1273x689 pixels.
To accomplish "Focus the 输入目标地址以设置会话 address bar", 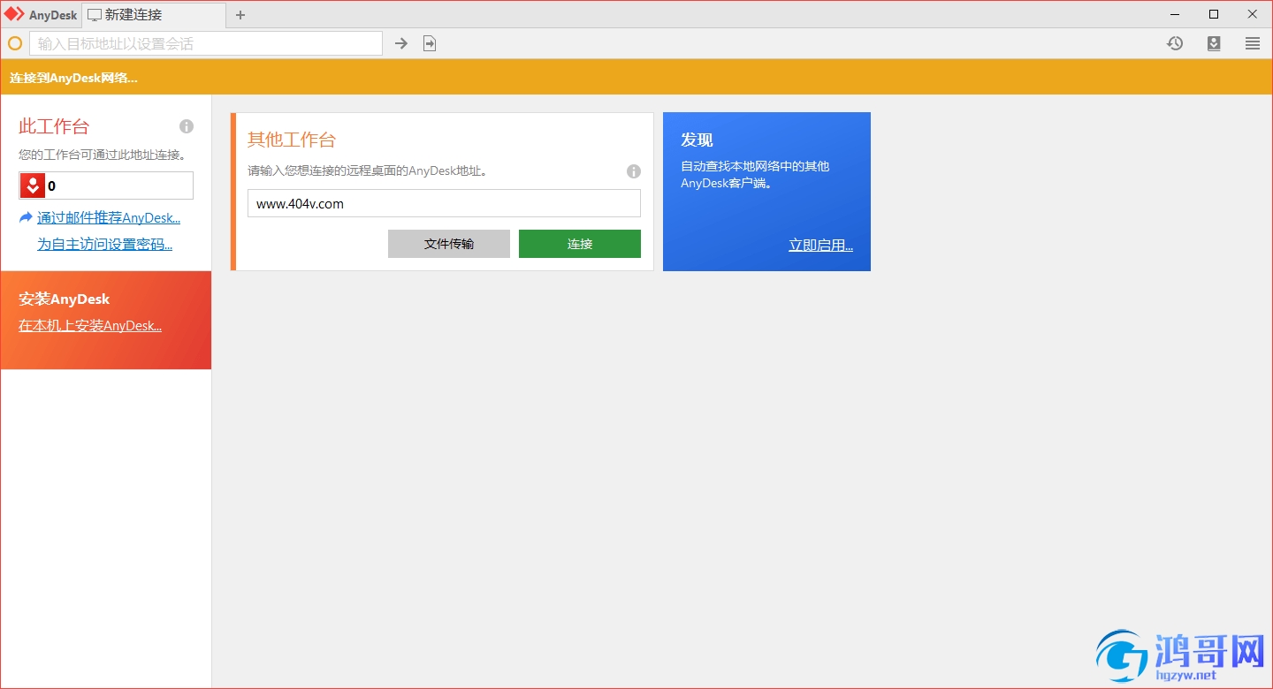I will point(206,43).
